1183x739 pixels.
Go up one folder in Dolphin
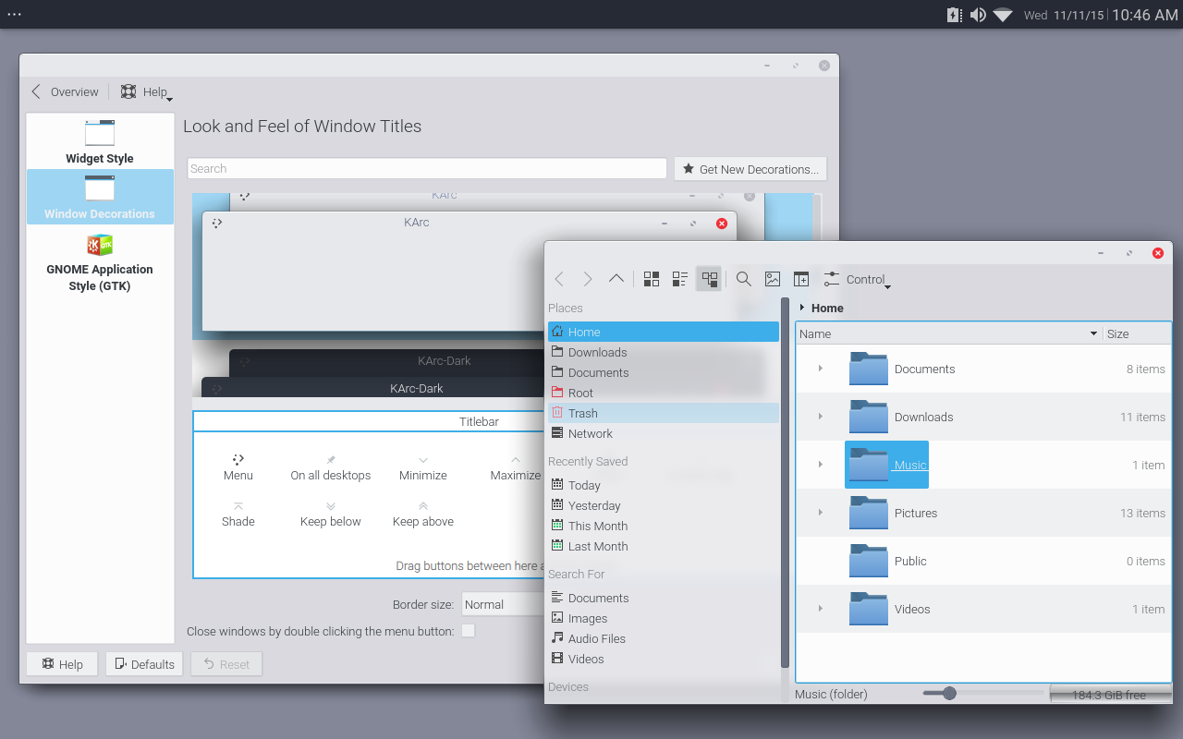coord(616,279)
